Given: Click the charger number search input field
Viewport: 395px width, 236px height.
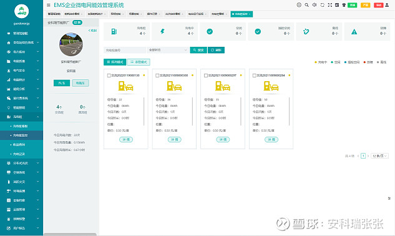Looking at the screenshot, I should 125,50.
